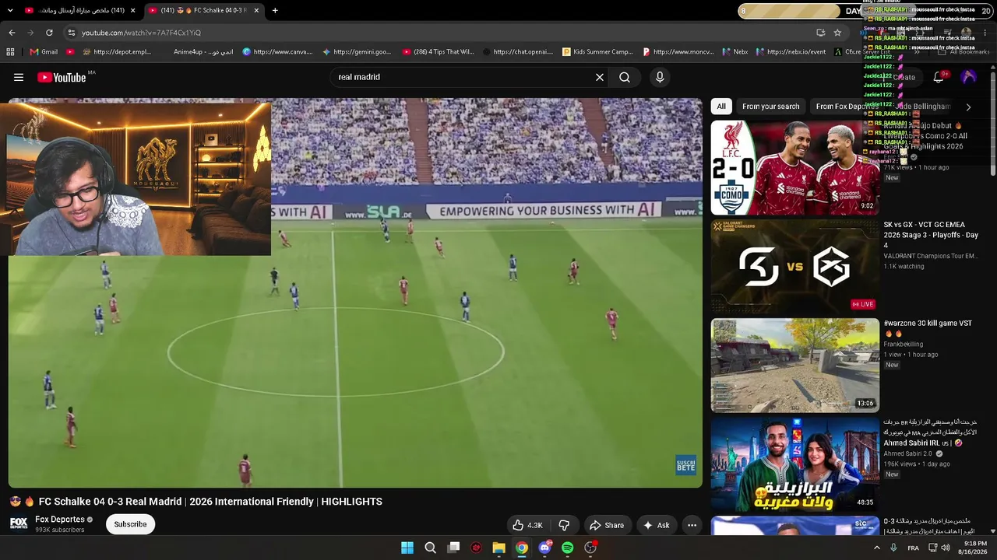The height and width of the screenshot is (560, 997).
Task: Go back with the browser back arrow
Action: tap(12, 33)
